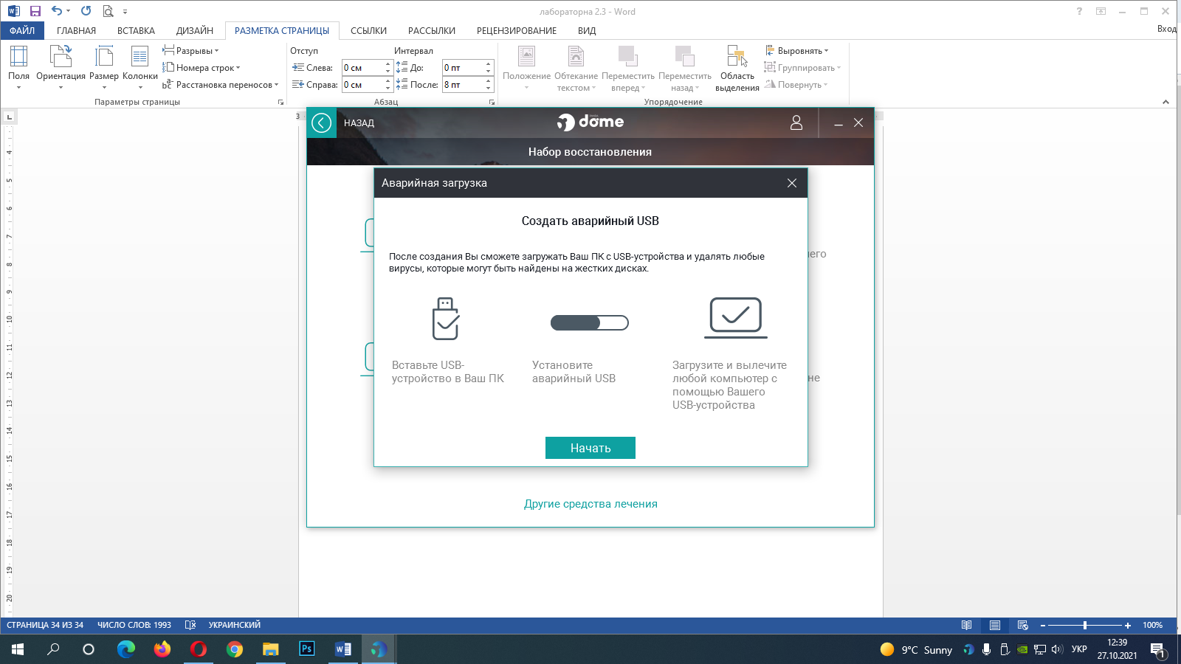Viewport: 1181px width, 664px height.
Task: Click Область выделения selection pane button
Action: point(737,68)
